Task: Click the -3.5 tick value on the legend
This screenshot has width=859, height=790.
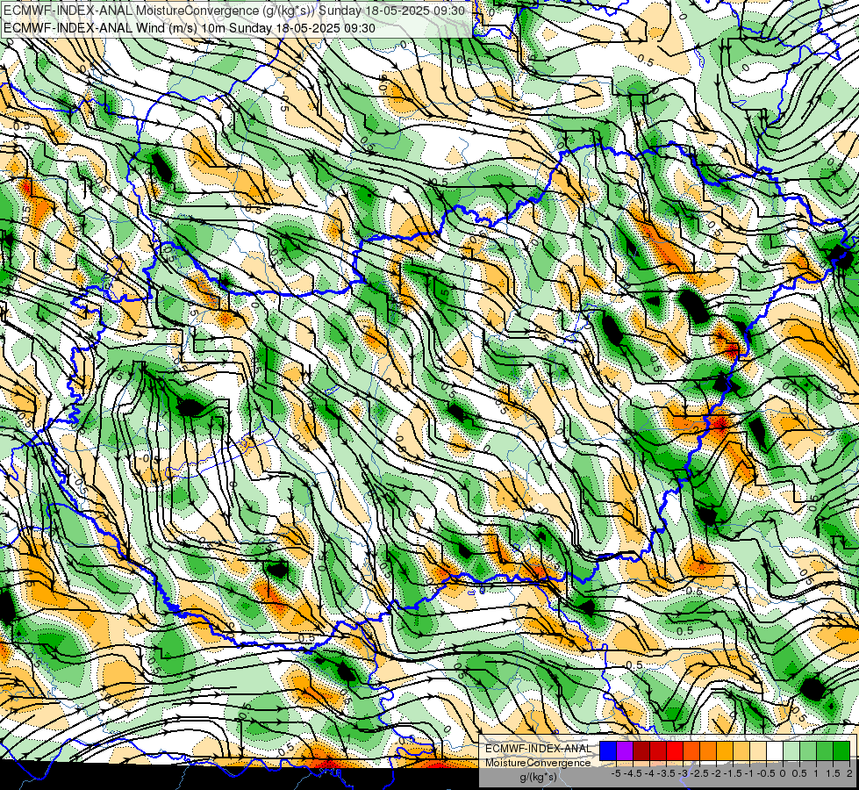Action: 666,773
